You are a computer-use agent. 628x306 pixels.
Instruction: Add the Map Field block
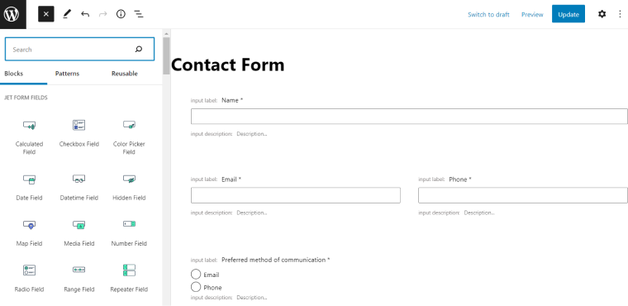point(29,233)
